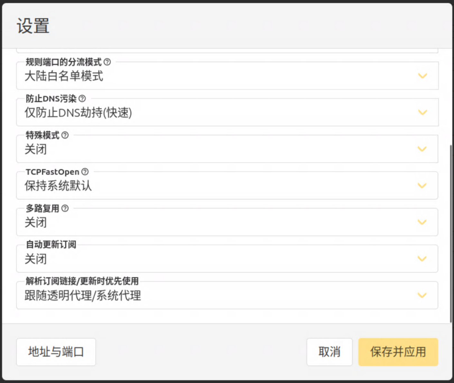This screenshot has height=383, width=454.
Task: Click the settings dialog vertical scrollbar
Action: [450, 233]
